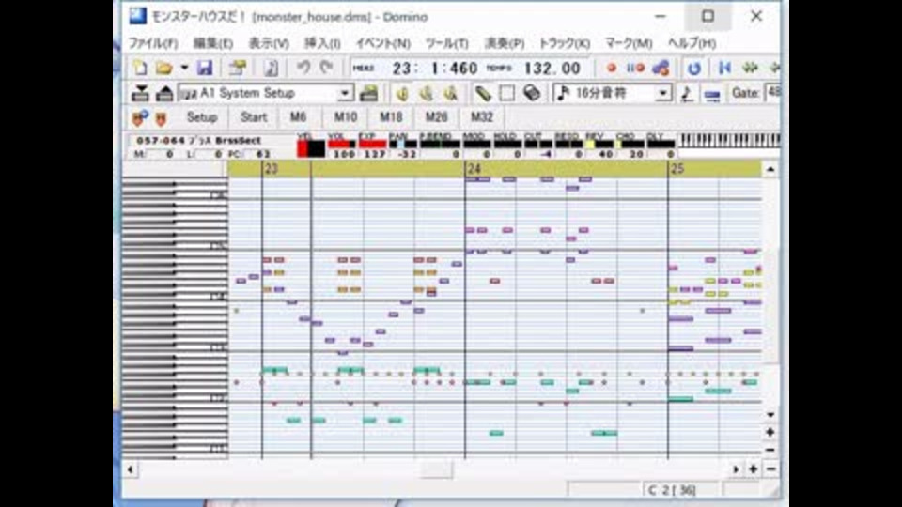Open the 編集(E) menu
Image resolution: width=902 pixels, height=507 pixels.
point(213,43)
